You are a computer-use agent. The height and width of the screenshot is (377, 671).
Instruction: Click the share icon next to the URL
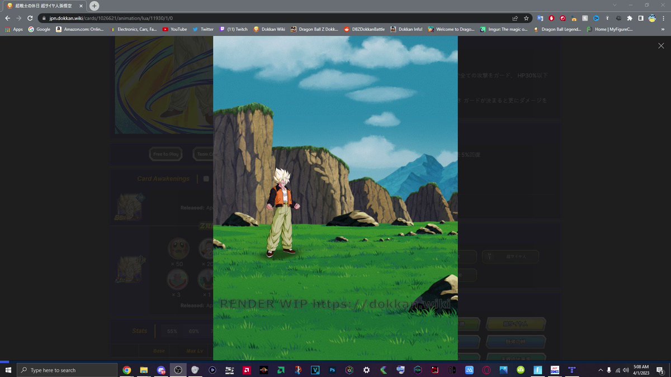514,17
